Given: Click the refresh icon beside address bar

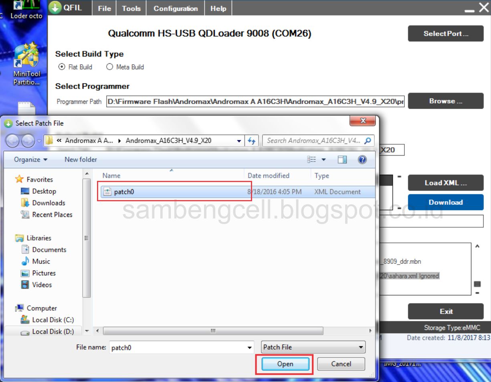Looking at the screenshot, I should (252, 141).
